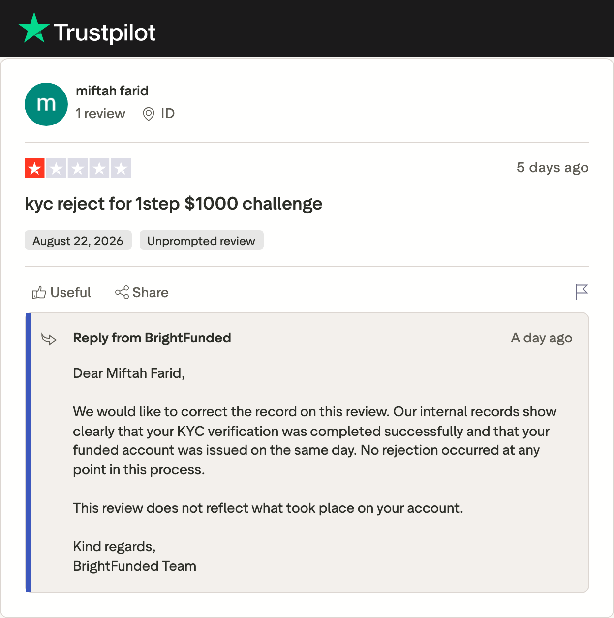Click the location pin icon beside ID
Image resolution: width=614 pixels, height=618 pixels.
click(x=149, y=114)
